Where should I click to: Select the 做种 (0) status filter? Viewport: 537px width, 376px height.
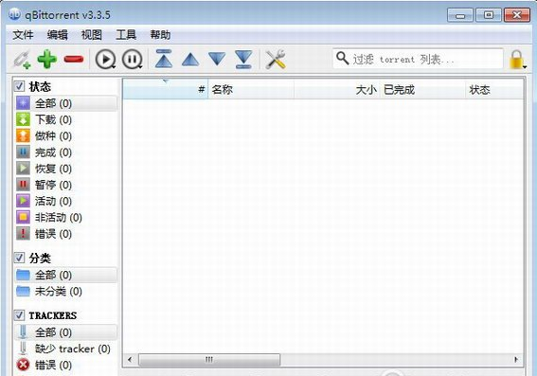coord(65,136)
